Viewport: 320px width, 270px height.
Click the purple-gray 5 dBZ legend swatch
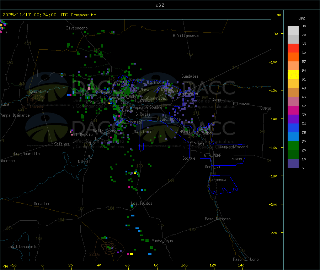293,164
